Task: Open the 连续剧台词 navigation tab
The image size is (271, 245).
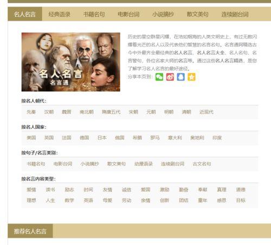Action: point(235,14)
